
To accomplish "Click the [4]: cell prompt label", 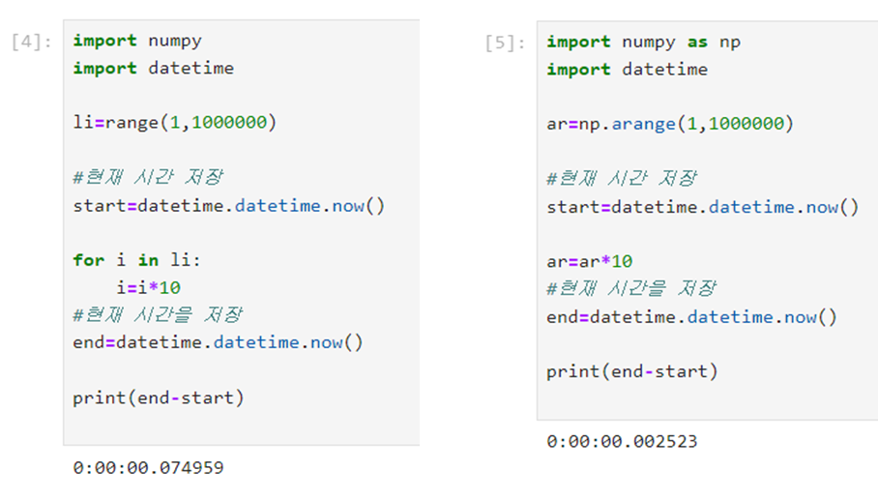I will [x=32, y=42].
